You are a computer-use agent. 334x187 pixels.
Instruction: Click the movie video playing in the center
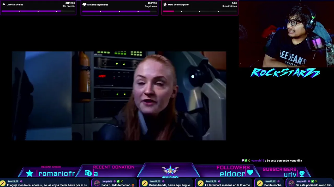(119, 96)
